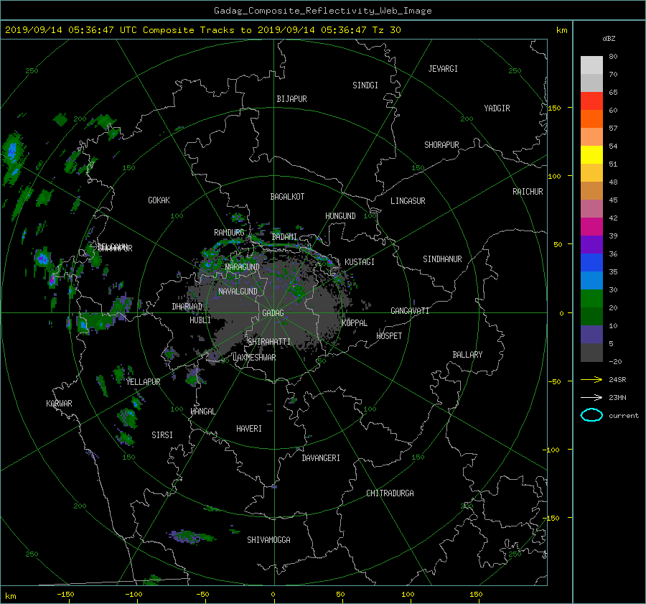Select the dark orange 57-60 dBZ legend band
The image size is (646, 604).
pyautogui.click(x=591, y=119)
